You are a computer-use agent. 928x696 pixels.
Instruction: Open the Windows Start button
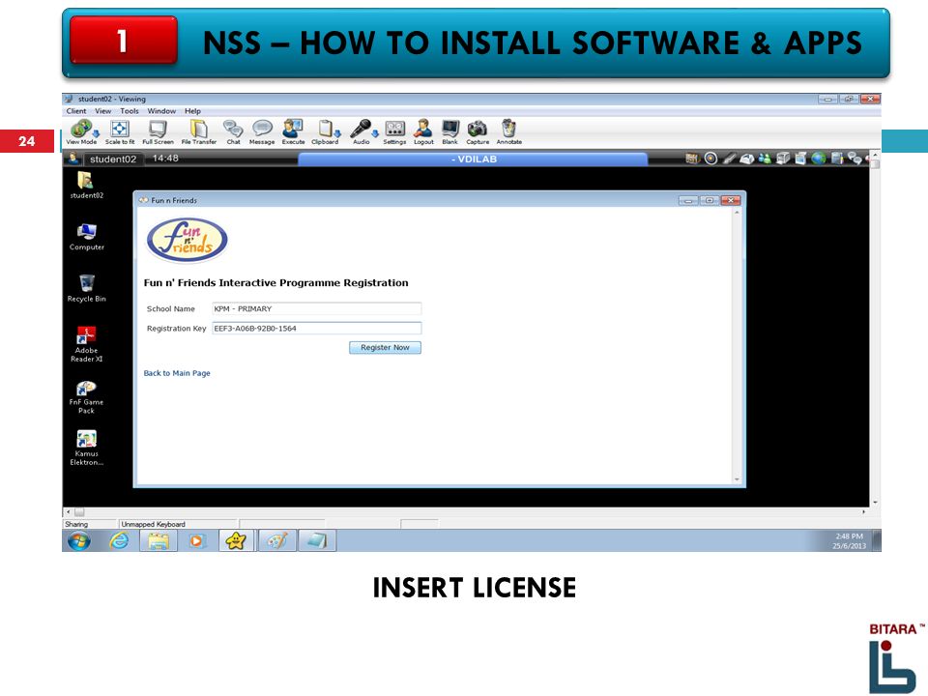tap(78, 540)
